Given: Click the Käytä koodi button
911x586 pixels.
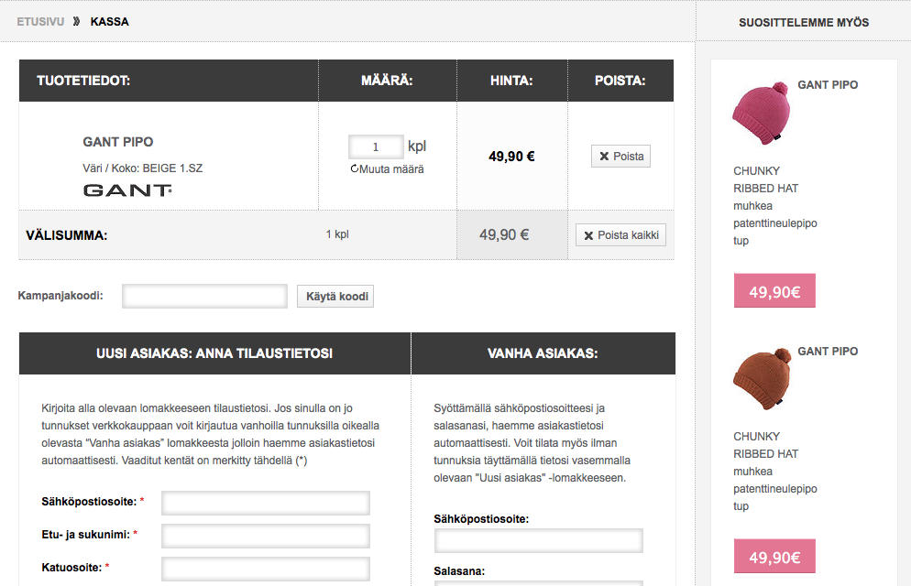Looking at the screenshot, I should tap(335, 296).
